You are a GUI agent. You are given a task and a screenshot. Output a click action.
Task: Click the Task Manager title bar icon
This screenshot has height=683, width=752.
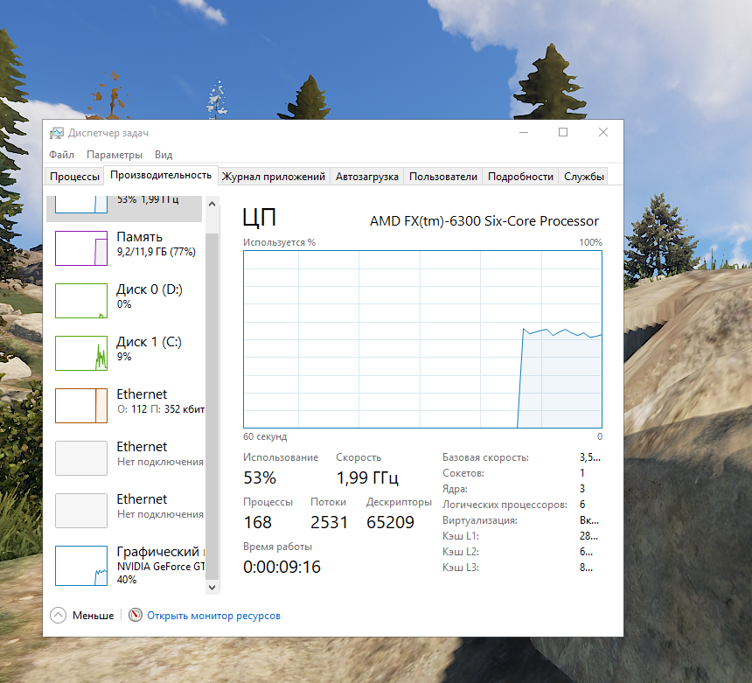pyautogui.click(x=57, y=133)
